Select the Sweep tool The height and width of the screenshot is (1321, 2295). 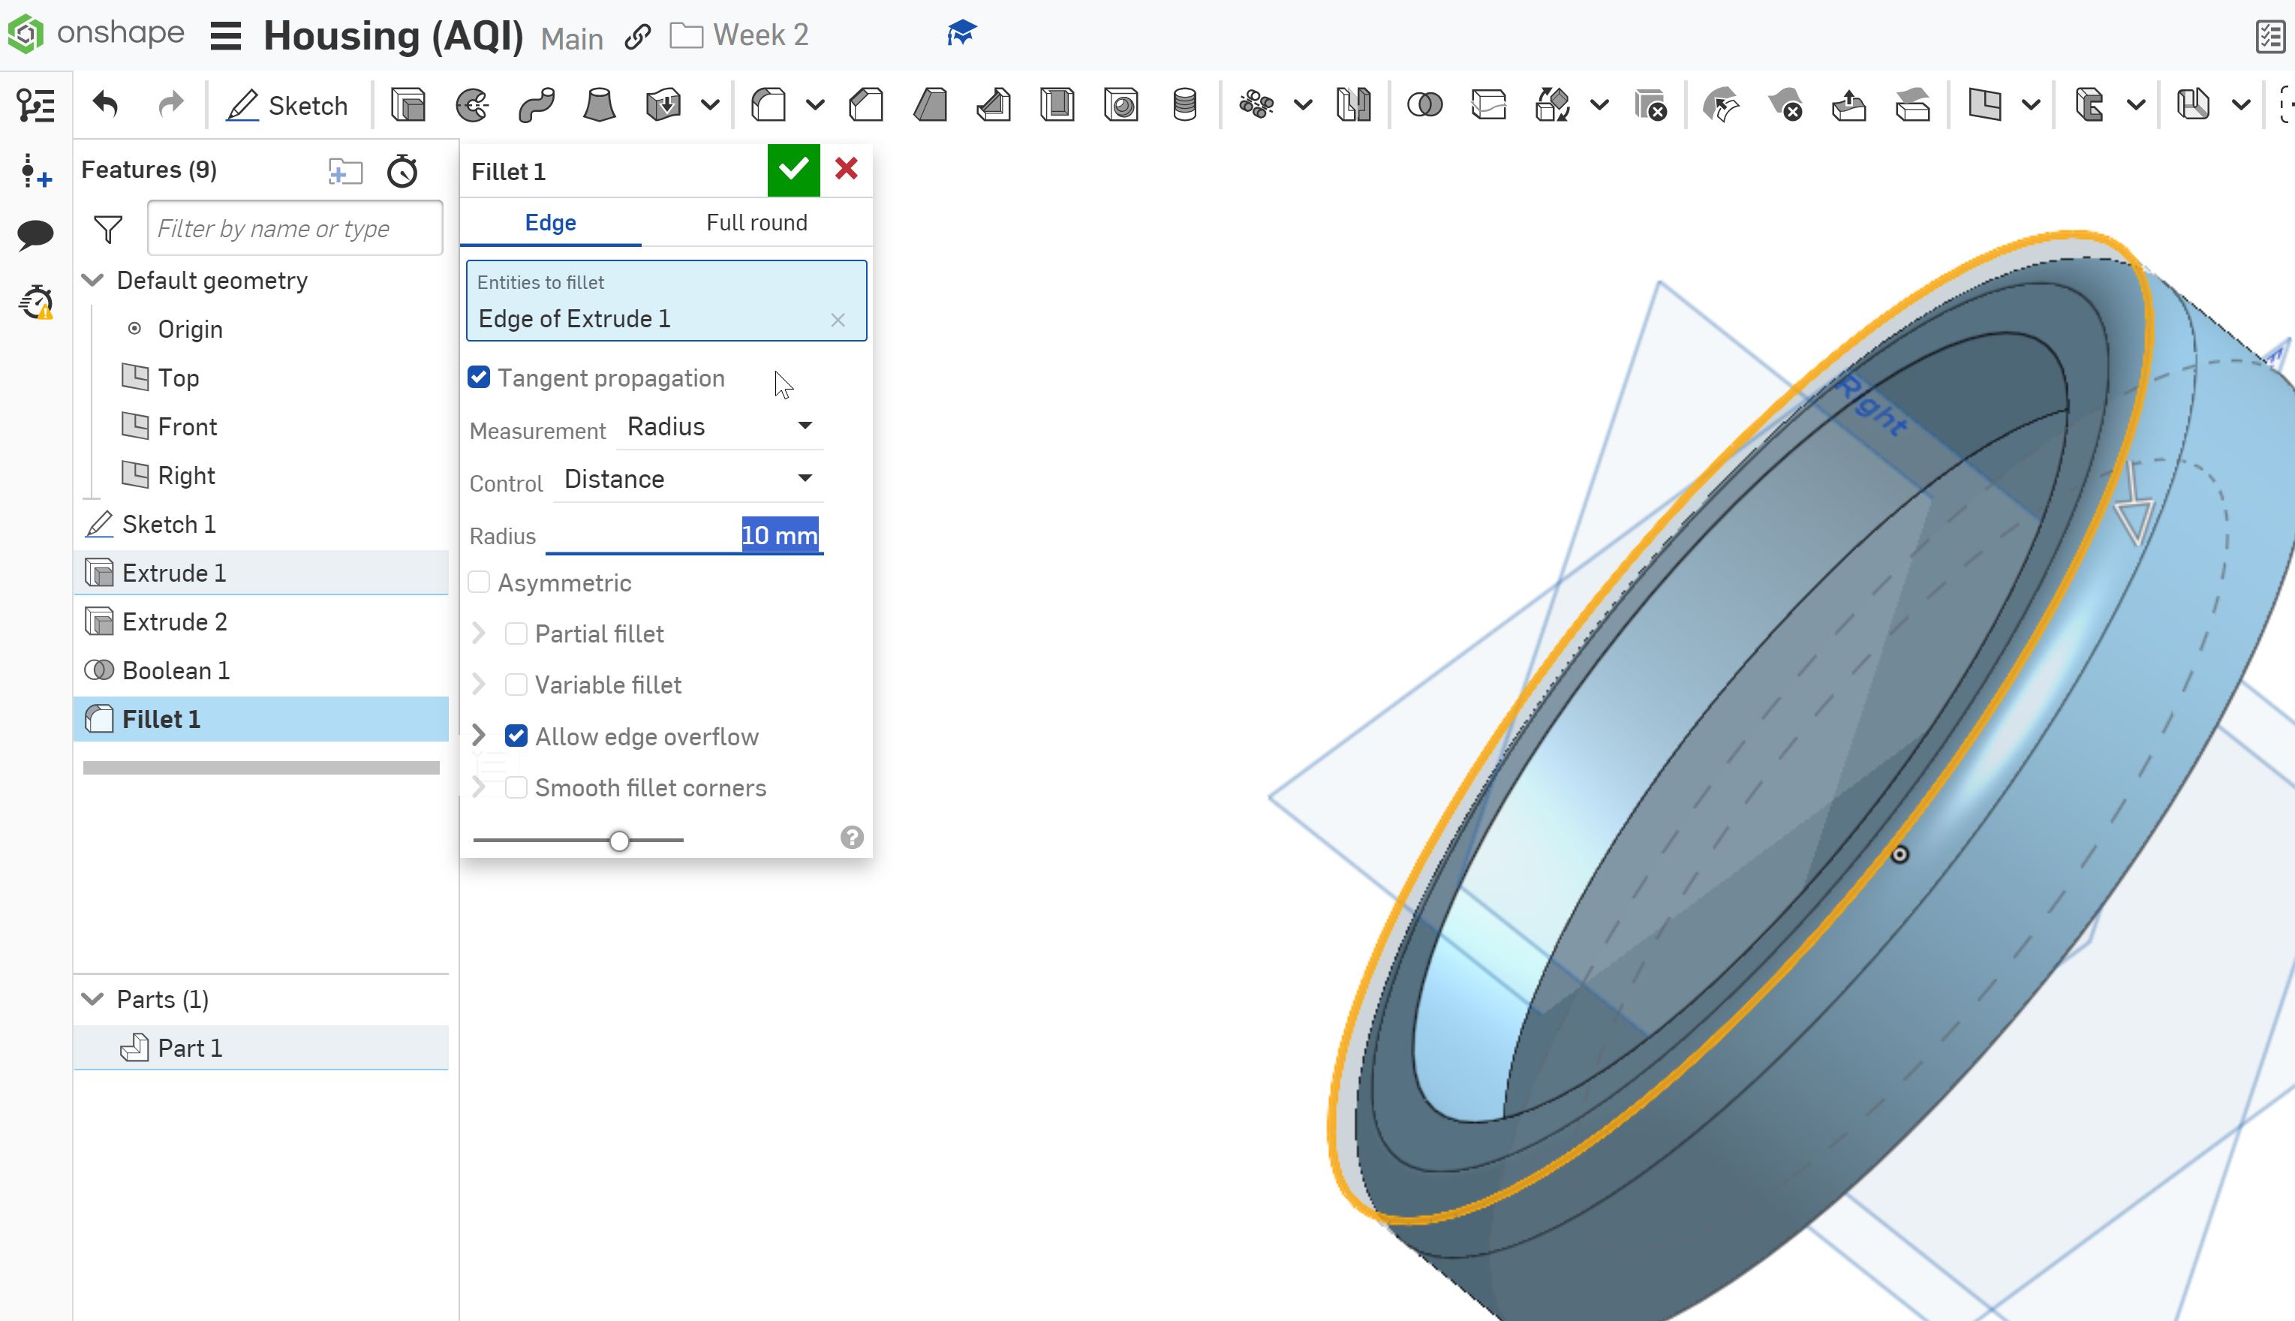point(536,104)
